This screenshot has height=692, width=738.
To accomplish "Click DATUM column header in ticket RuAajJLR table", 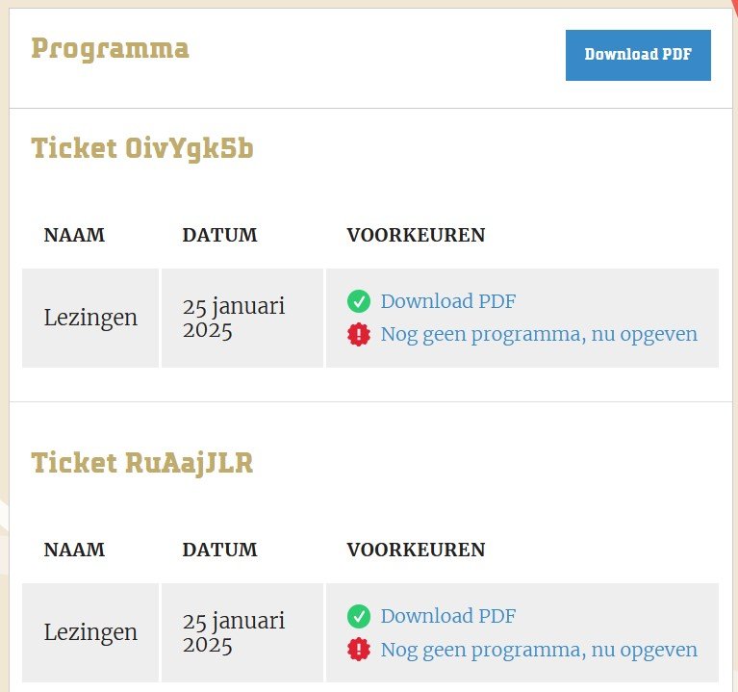I will pyautogui.click(x=219, y=551).
